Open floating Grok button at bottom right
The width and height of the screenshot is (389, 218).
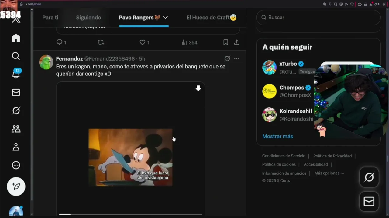pyautogui.click(x=369, y=177)
